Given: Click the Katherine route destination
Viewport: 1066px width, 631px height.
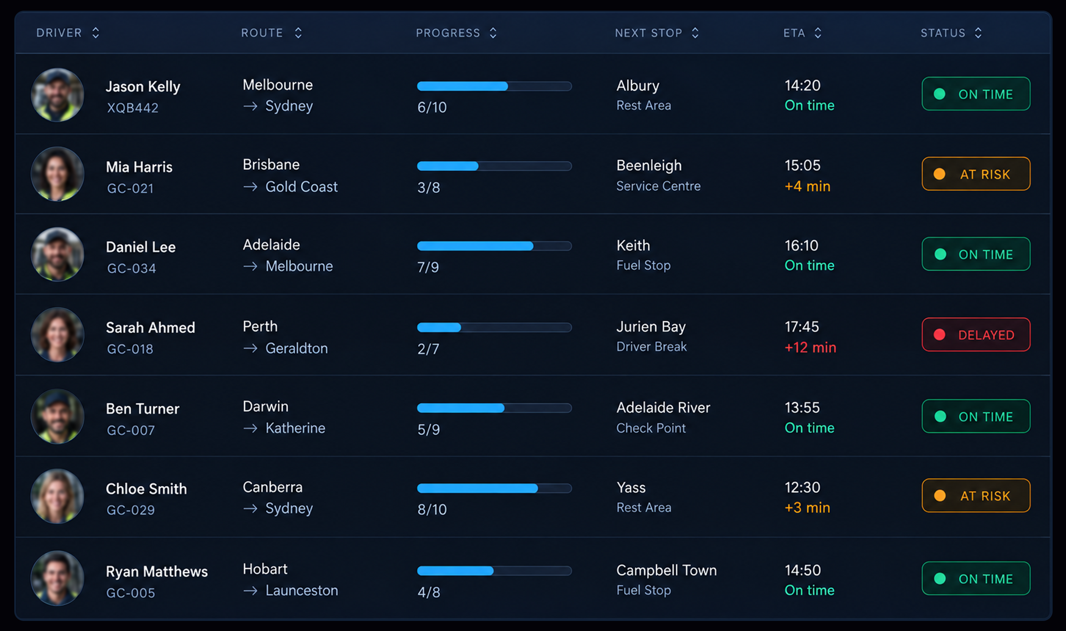Looking at the screenshot, I should click(x=295, y=428).
